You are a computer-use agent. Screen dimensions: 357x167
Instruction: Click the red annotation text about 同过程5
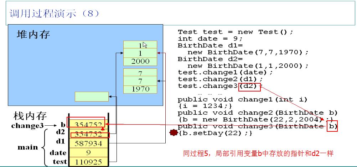pyautogui.click(x=258, y=154)
